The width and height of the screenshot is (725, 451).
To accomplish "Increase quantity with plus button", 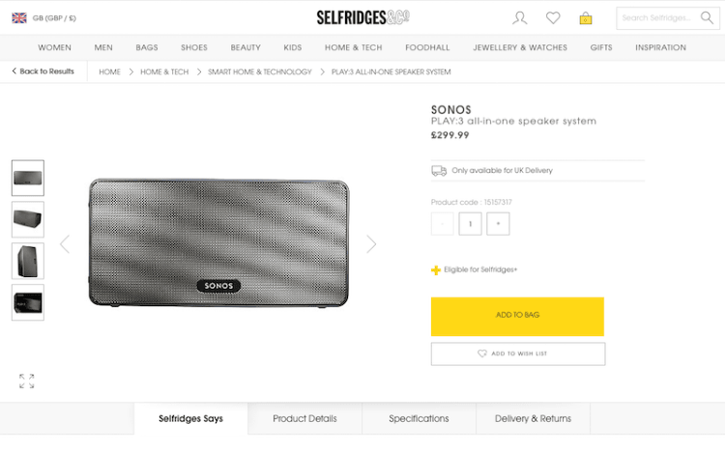I will coord(499,224).
